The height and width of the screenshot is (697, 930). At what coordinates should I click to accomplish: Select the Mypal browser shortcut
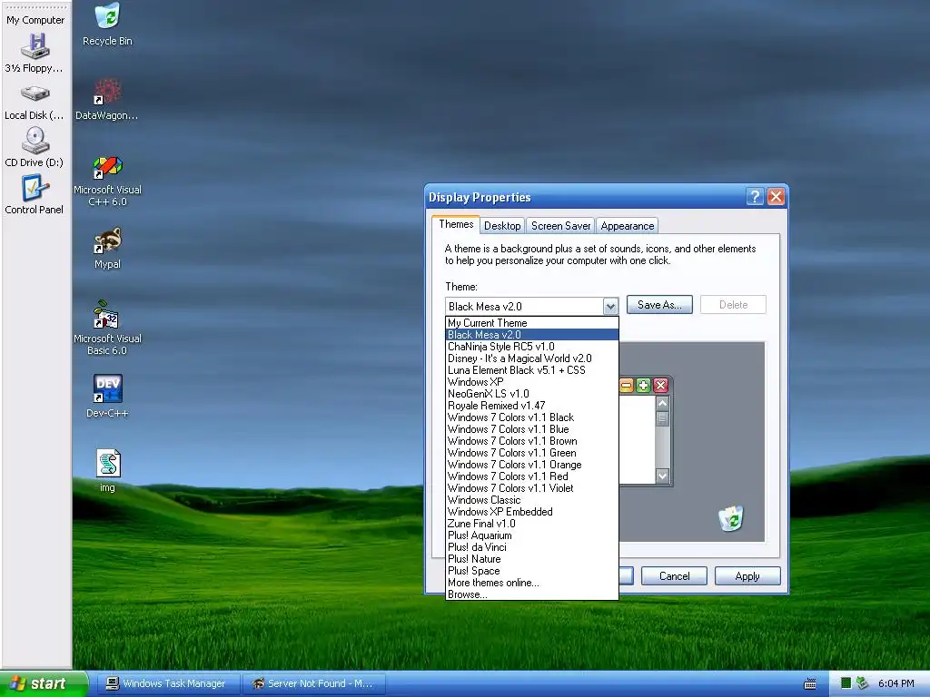[x=107, y=248]
